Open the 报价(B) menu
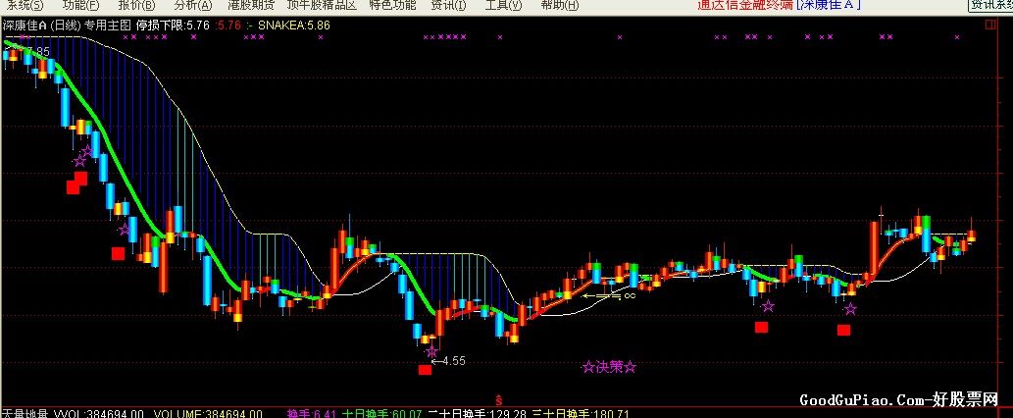1013x418 pixels. pyautogui.click(x=137, y=5)
